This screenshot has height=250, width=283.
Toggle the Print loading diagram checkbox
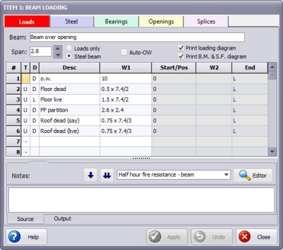(x=181, y=48)
